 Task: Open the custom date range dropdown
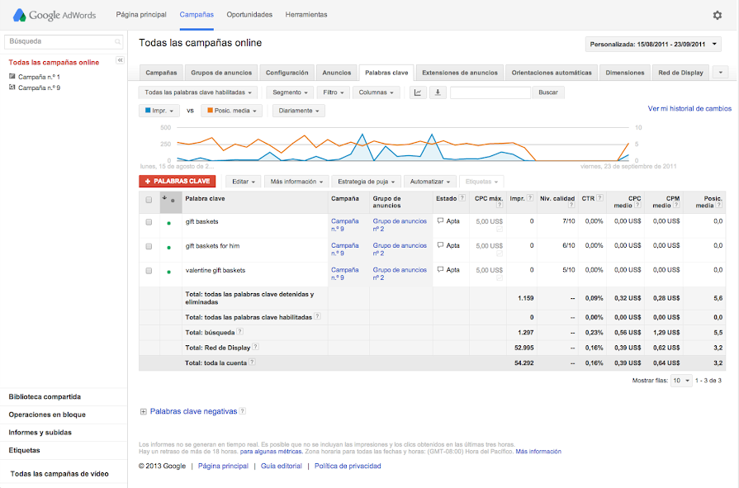point(652,45)
